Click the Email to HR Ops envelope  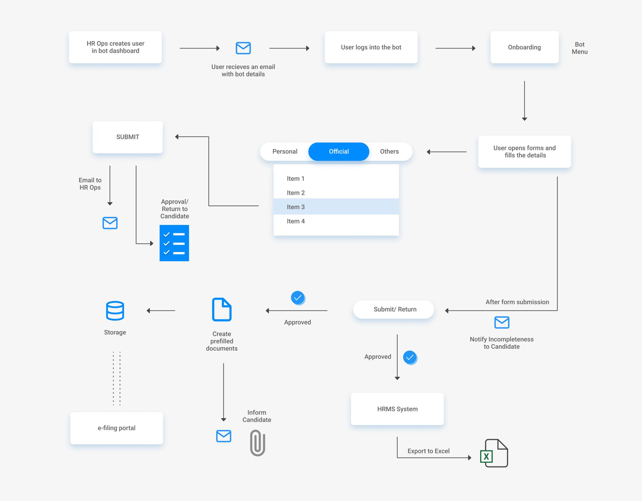click(110, 223)
